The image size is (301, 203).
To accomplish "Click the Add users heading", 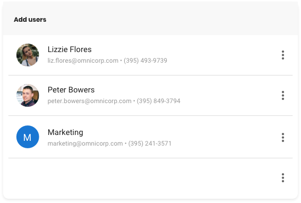I will [x=30, y=20].
